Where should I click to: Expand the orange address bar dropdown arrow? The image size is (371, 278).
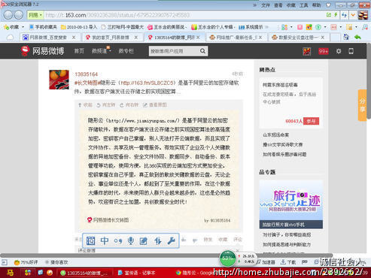point(353,15)
